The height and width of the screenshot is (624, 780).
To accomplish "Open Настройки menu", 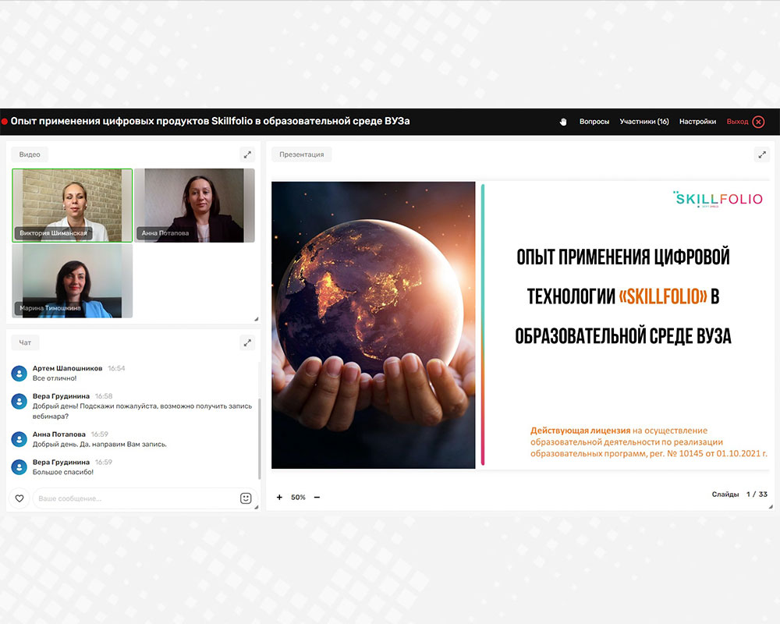I will [x=697, y=122].
